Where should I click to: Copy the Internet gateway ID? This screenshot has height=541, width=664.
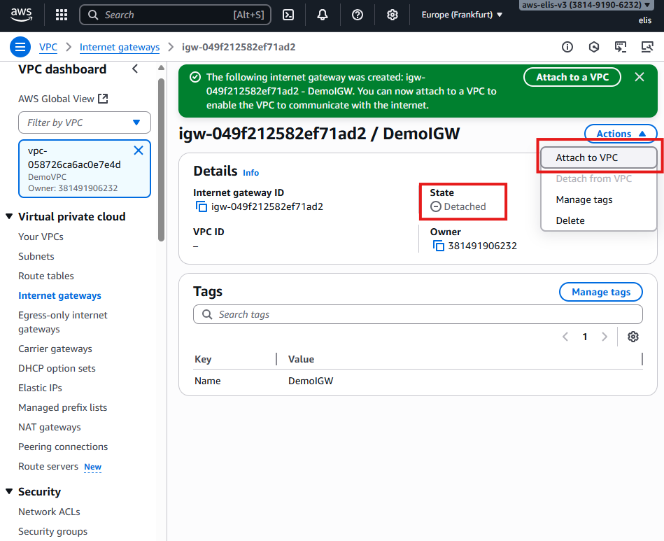pyautogui.click(x=202, y=206)
